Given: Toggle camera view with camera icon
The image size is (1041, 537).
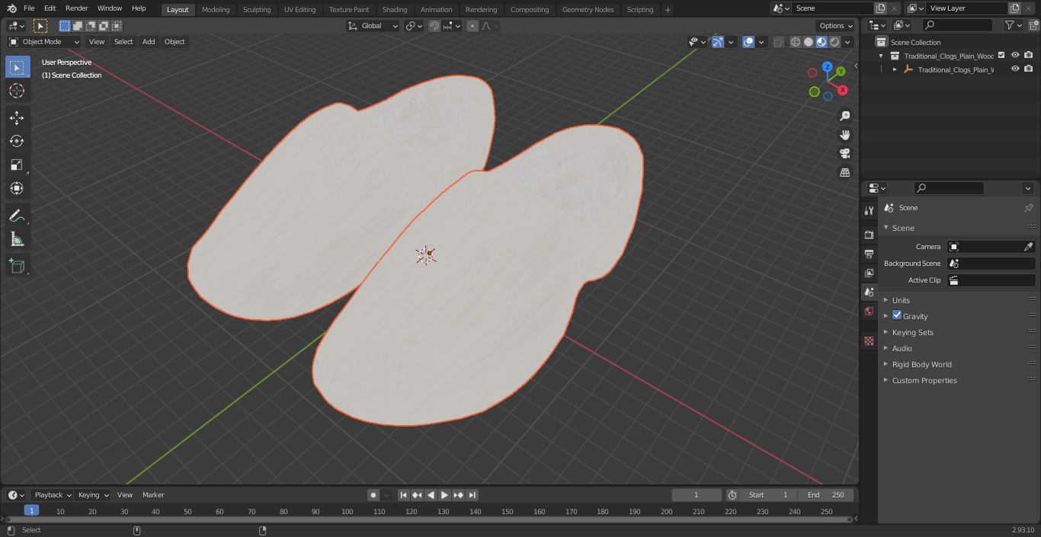Looking at the screenshot, I should pos(844,154).
